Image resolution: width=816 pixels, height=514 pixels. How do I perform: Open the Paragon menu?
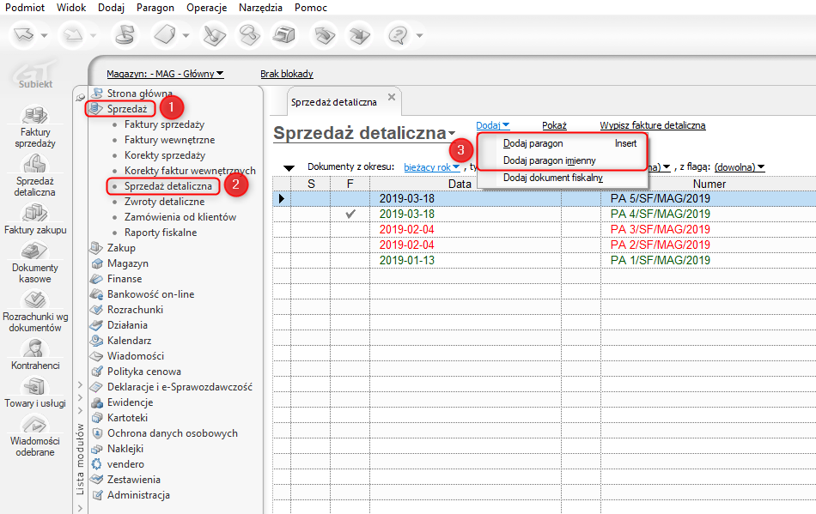pyautogui.click(x=155, y=7)
